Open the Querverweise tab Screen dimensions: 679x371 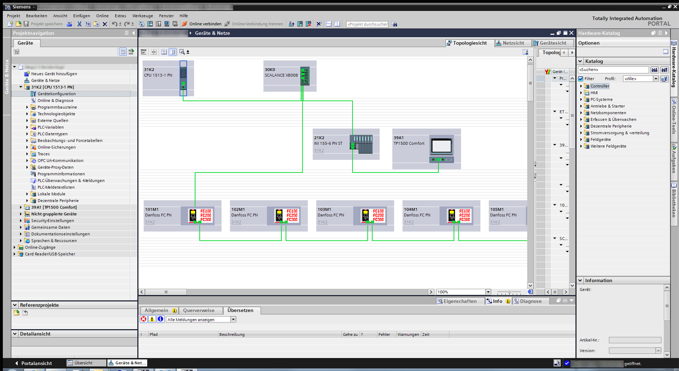tap(199, 311)
